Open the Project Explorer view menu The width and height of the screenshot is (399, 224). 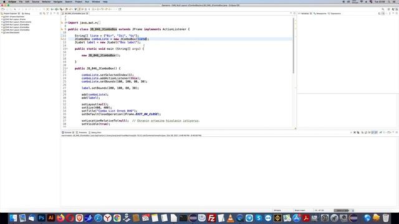[x=51, y=14]
